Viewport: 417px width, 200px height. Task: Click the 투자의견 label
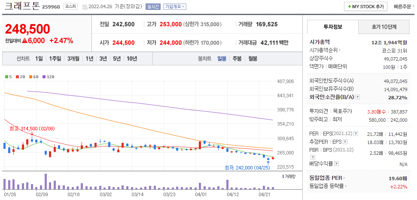coord(319,111)
